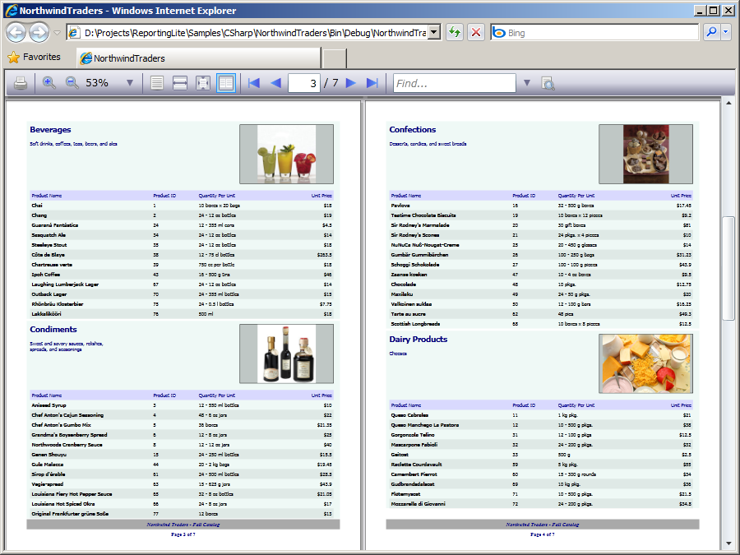Open the 53% zoom level dropdown

point(130,83)
